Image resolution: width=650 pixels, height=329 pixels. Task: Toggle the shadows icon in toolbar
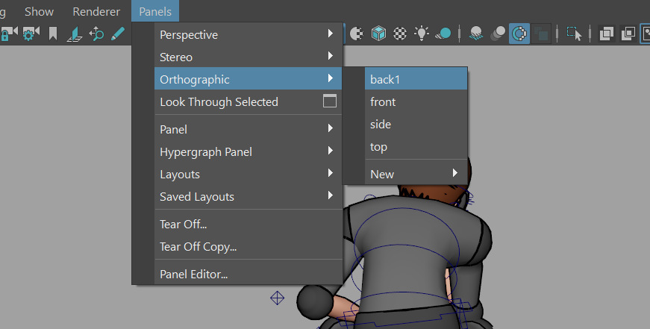point(443,34)
